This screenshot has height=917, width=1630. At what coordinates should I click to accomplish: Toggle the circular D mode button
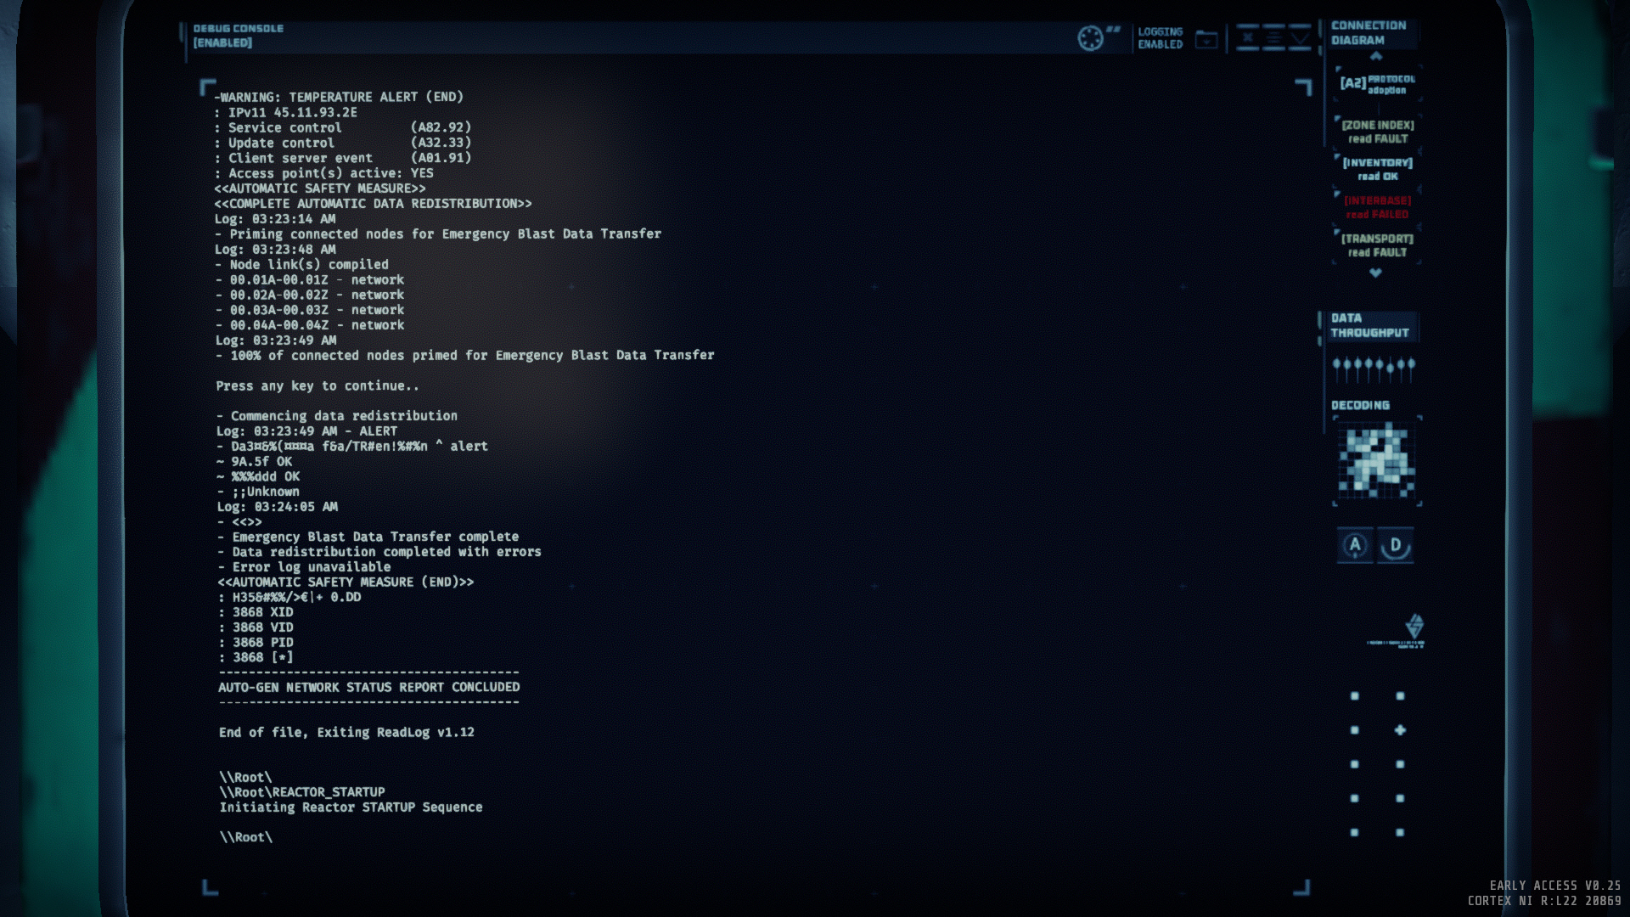(x=1395, y=545)
